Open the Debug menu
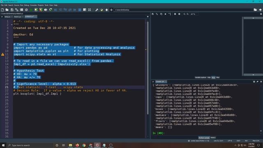 (x=26, y=5)
